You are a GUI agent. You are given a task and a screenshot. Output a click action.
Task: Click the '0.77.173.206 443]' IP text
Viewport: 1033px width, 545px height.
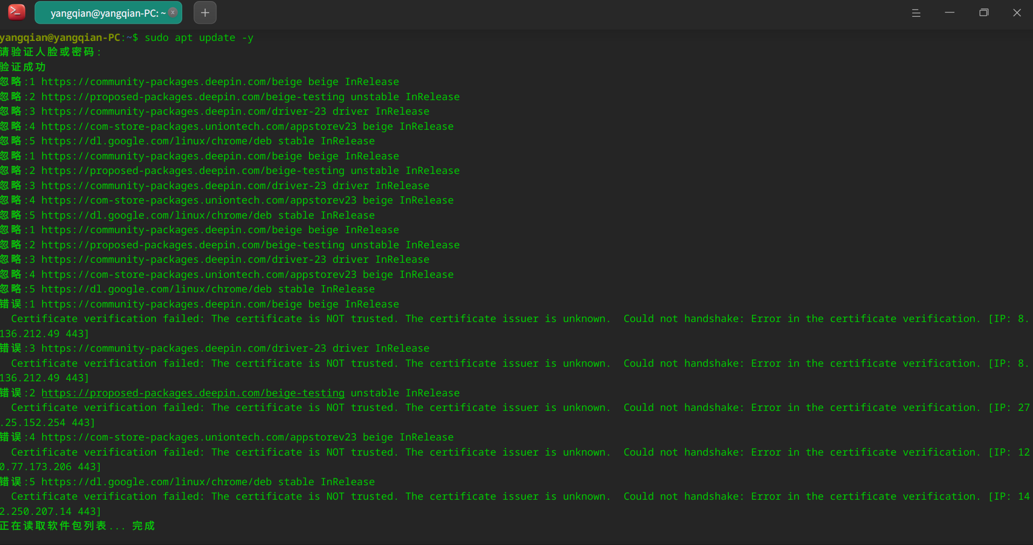pos(51,467)
